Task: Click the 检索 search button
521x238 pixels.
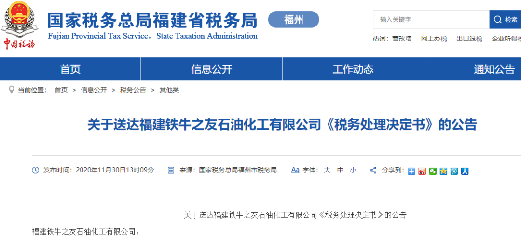Action: [505, 20]
